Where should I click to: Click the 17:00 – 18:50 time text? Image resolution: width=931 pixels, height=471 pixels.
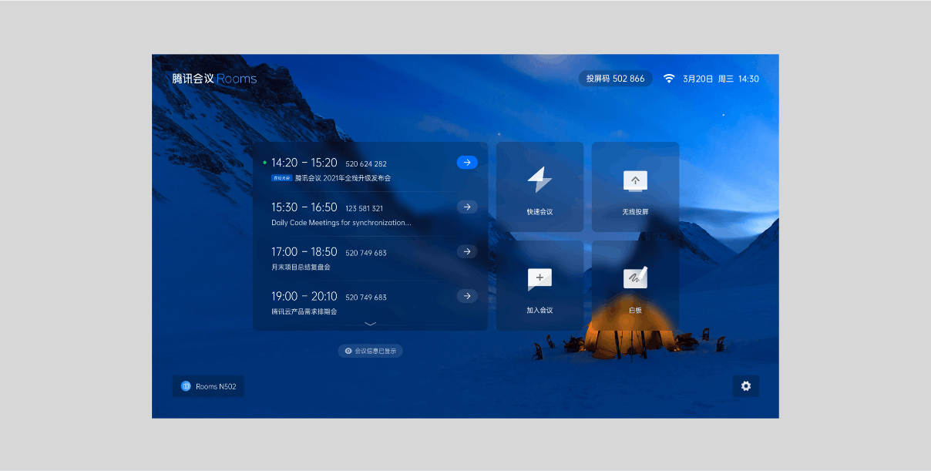304,252
